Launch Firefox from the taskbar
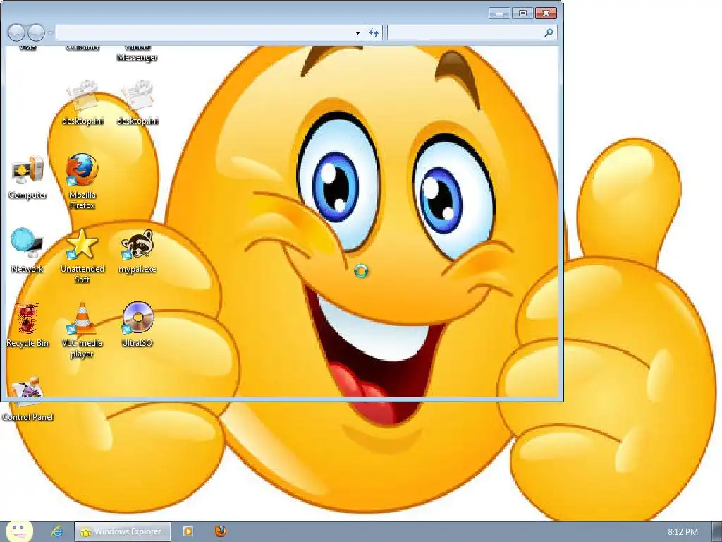Screen dimensions: 722x542 point(221,531)
